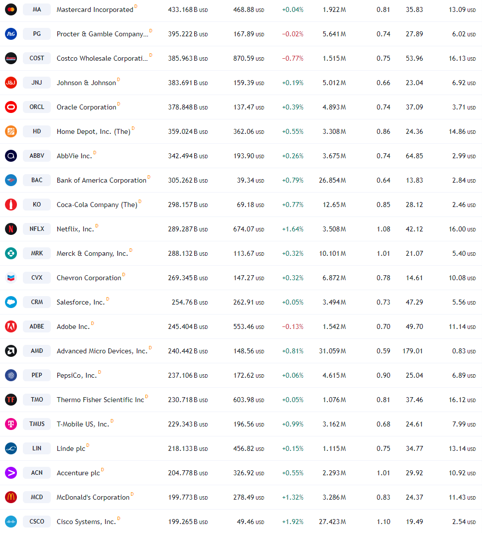Open the NFLX ticker symbol
The height and width of the screenshot is (533, 482).
(x=37, y=229)
